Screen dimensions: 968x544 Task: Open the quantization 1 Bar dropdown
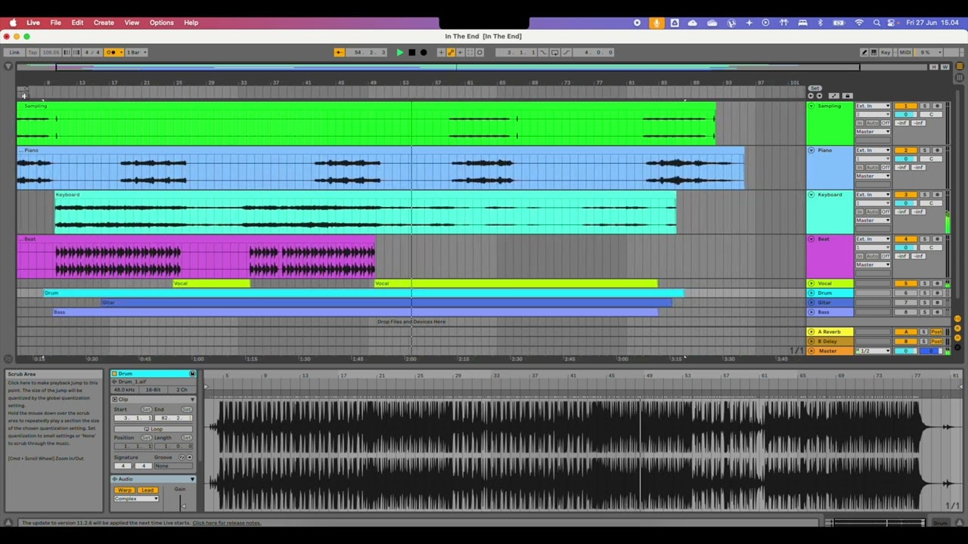[137, 52]
